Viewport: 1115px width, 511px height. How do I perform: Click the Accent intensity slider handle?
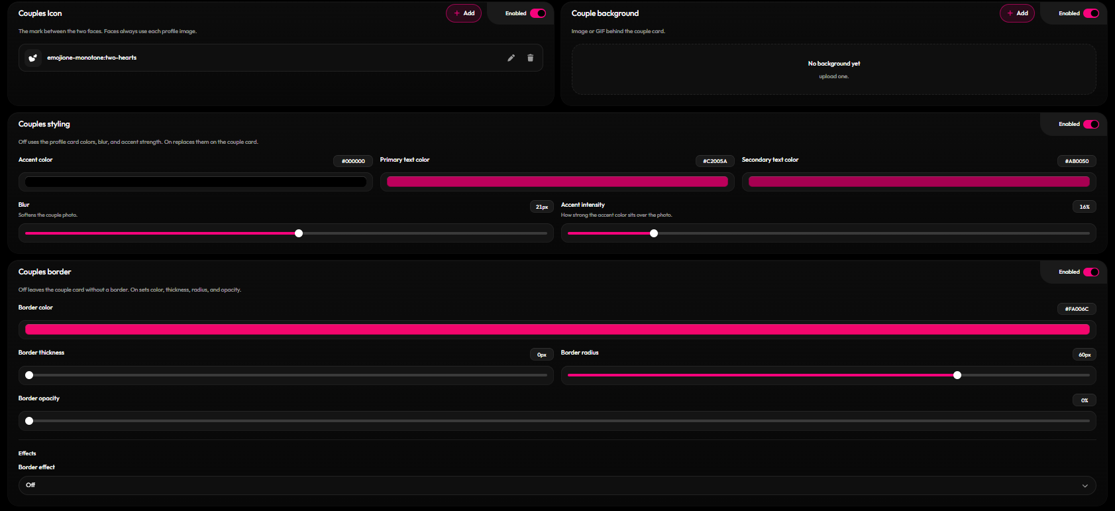pyautogui.click(x=654, y=233)
